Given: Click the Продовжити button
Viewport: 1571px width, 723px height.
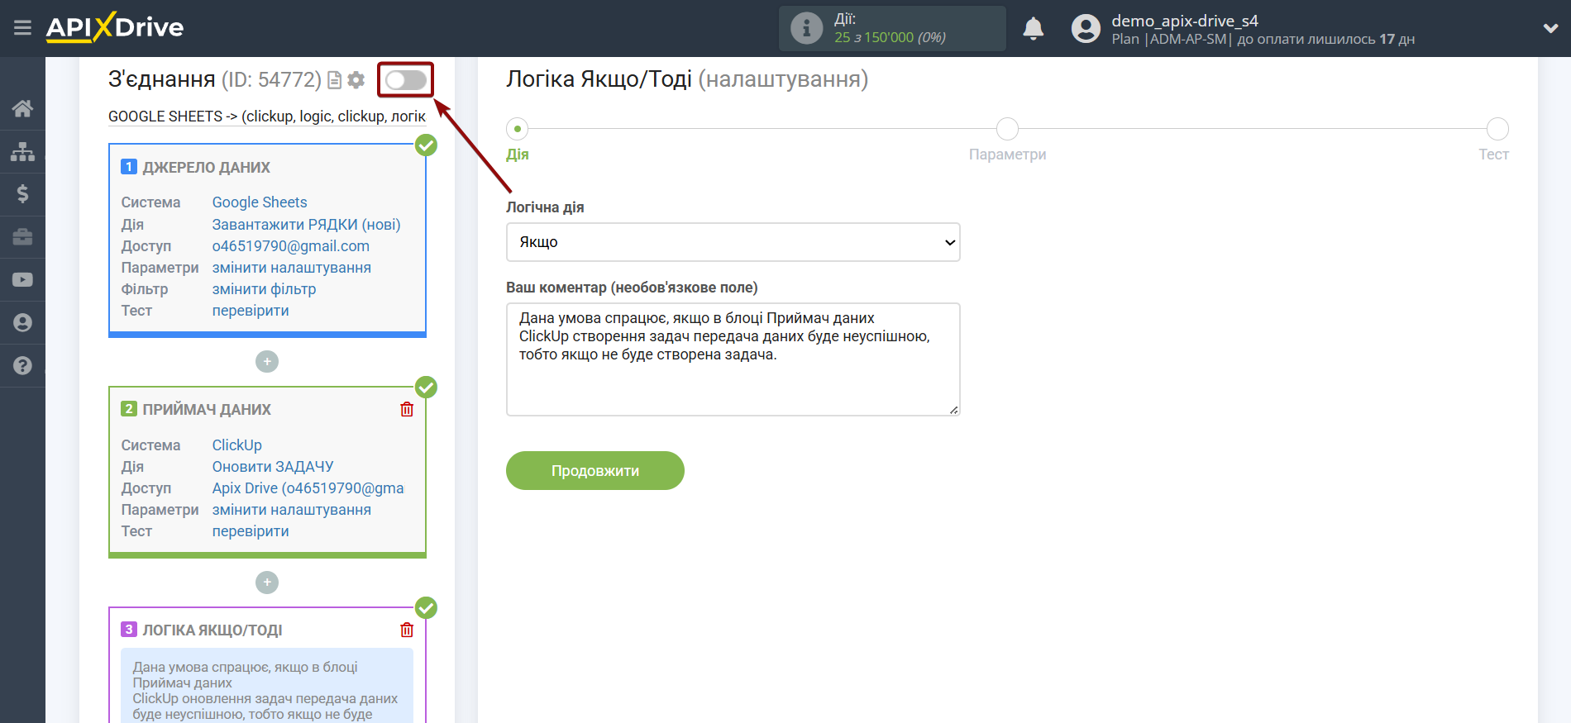Looking at the screenshot, I should point(595,471).
